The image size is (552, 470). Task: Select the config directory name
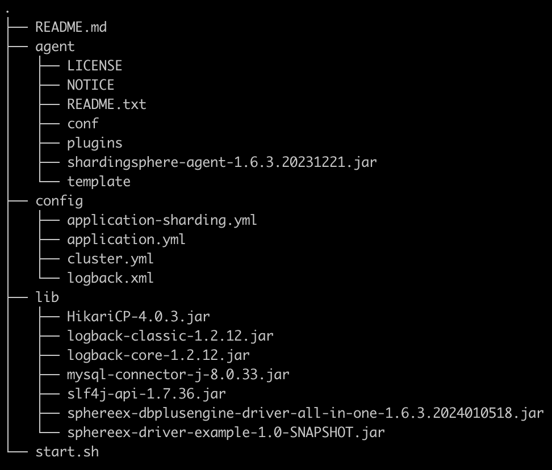(59, 200)
